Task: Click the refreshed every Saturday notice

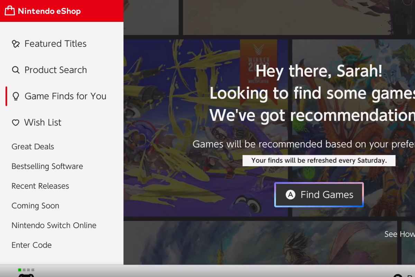Action: [319, 161]
